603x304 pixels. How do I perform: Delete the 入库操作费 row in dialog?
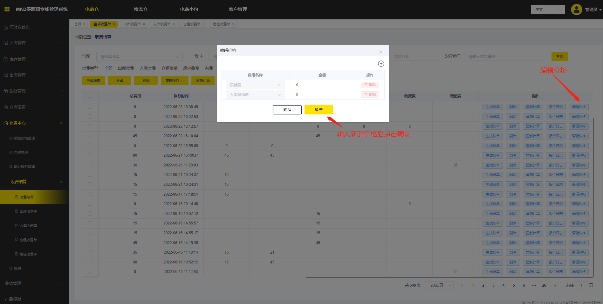(x=370, y=95)
